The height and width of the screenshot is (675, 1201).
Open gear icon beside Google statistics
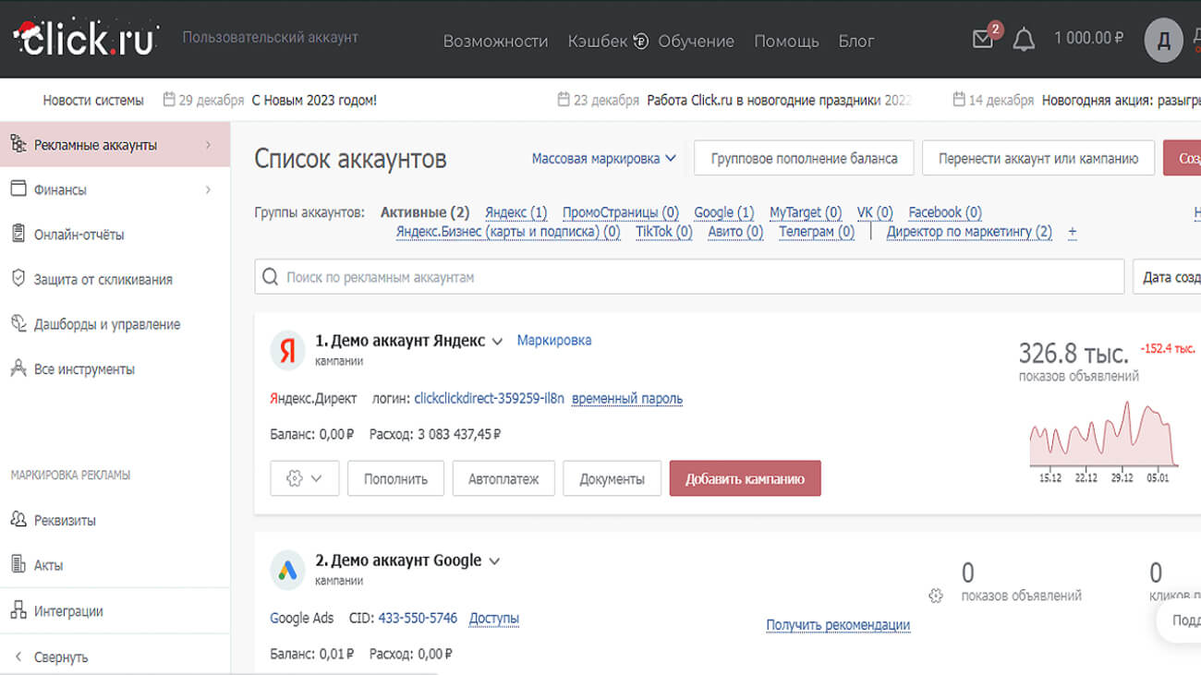tap(936, 596)
